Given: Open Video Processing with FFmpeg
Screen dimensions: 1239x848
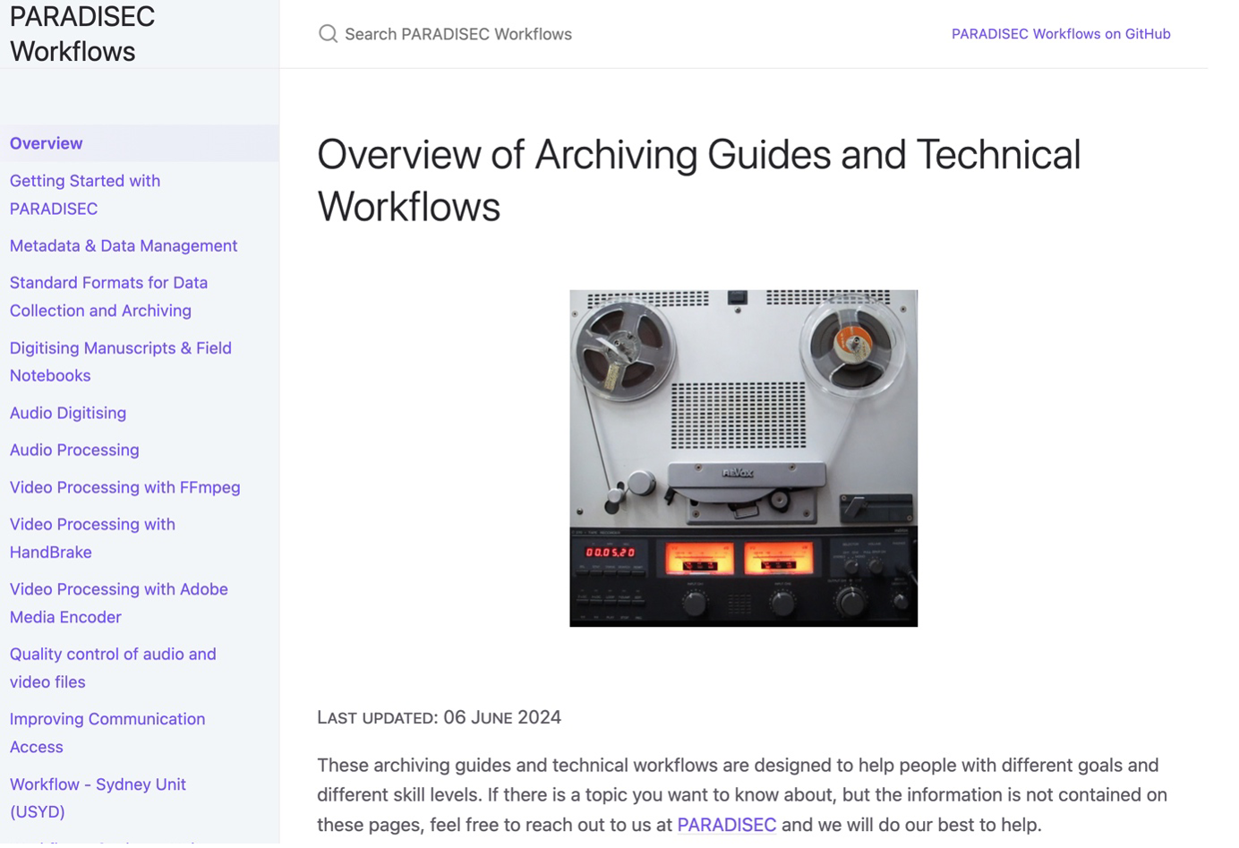Looking at the screenshot, I should click(125, 487).
